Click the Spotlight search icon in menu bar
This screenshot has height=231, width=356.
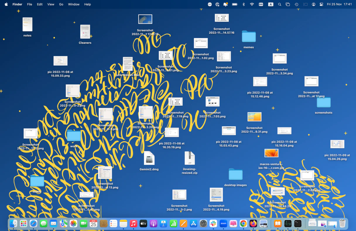click(280, 4)
